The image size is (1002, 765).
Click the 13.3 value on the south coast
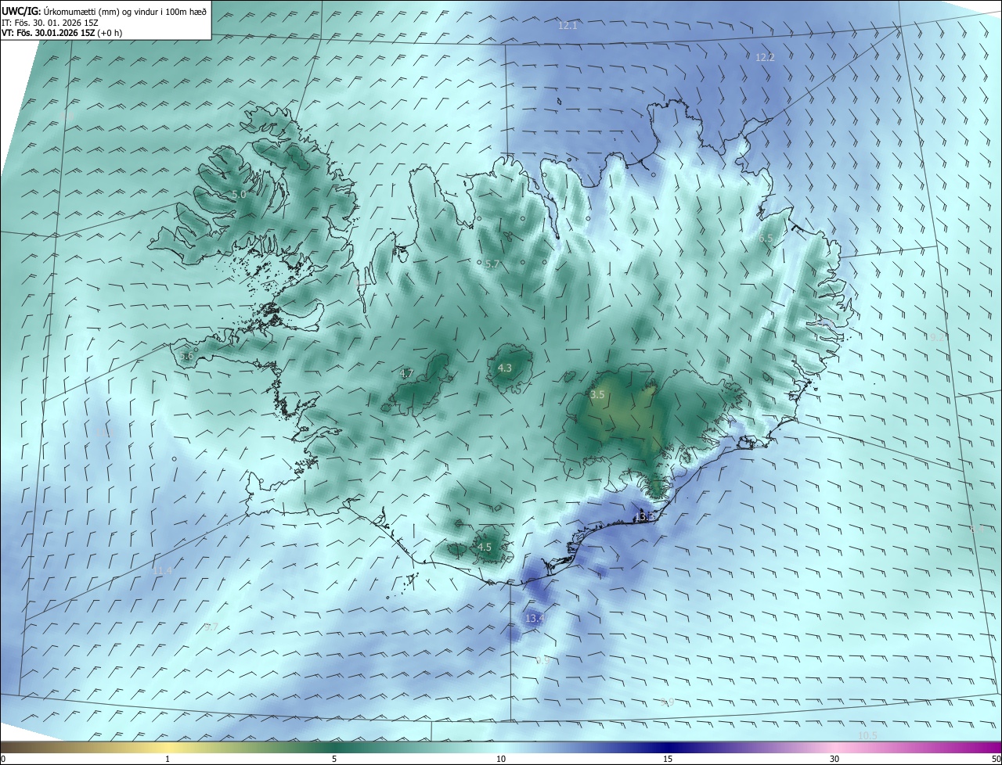(646, 517)
